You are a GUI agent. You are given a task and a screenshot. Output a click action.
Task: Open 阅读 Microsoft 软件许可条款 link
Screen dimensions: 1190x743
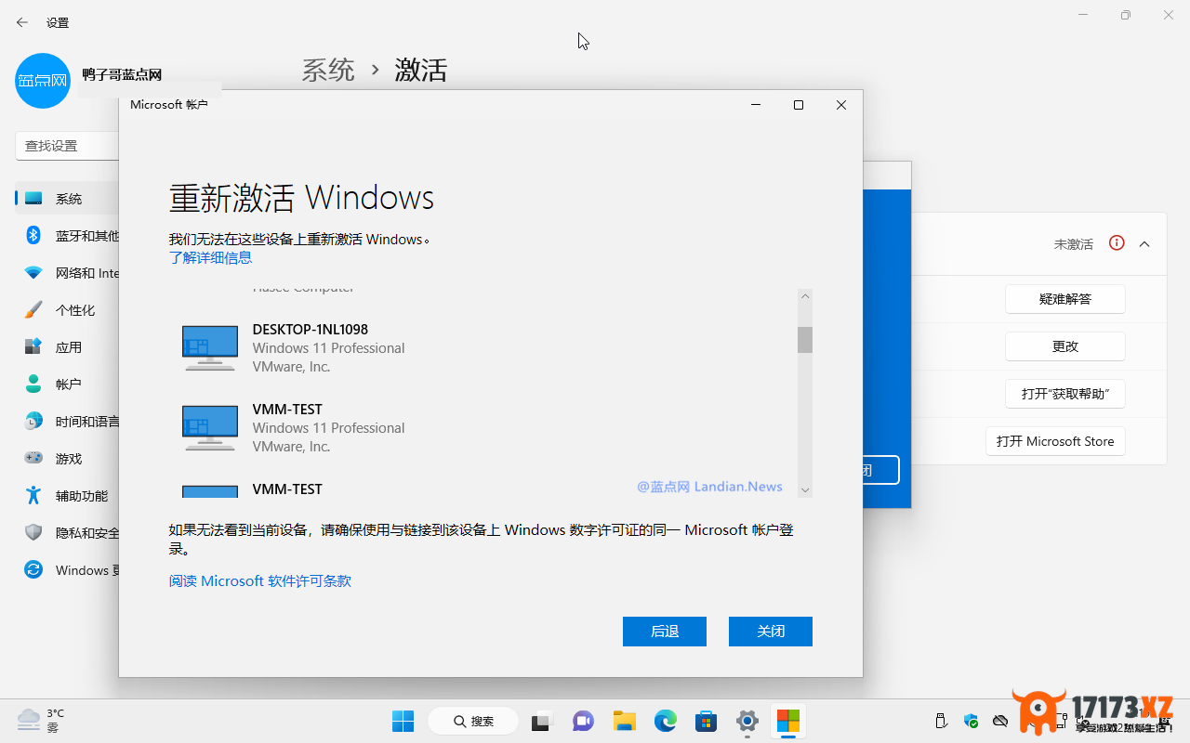click(x=260, y=580)
